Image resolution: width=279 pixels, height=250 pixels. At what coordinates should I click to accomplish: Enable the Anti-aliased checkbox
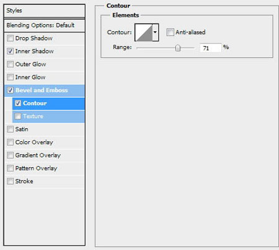170,32
